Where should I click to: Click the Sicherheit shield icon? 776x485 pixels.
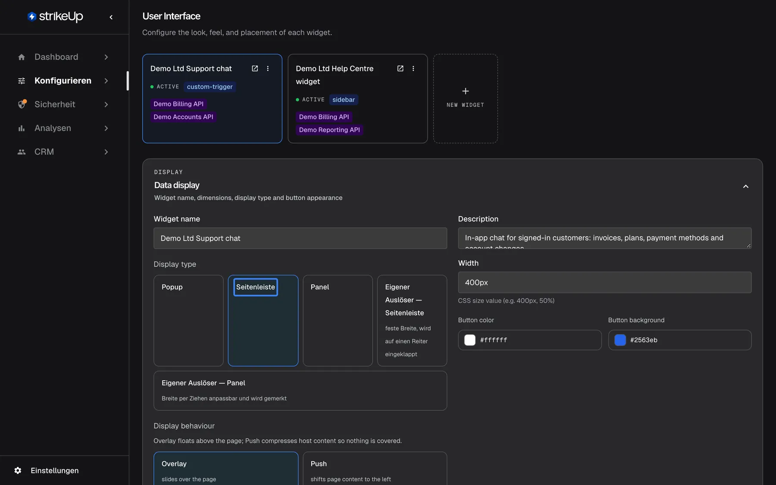22,104
